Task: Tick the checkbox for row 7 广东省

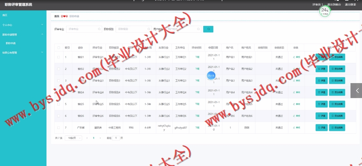Action: pos(59,127)
